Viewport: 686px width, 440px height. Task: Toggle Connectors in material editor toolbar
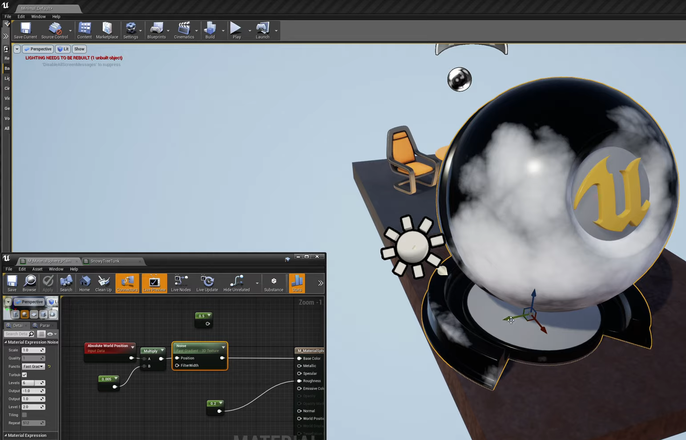point(127,283)
